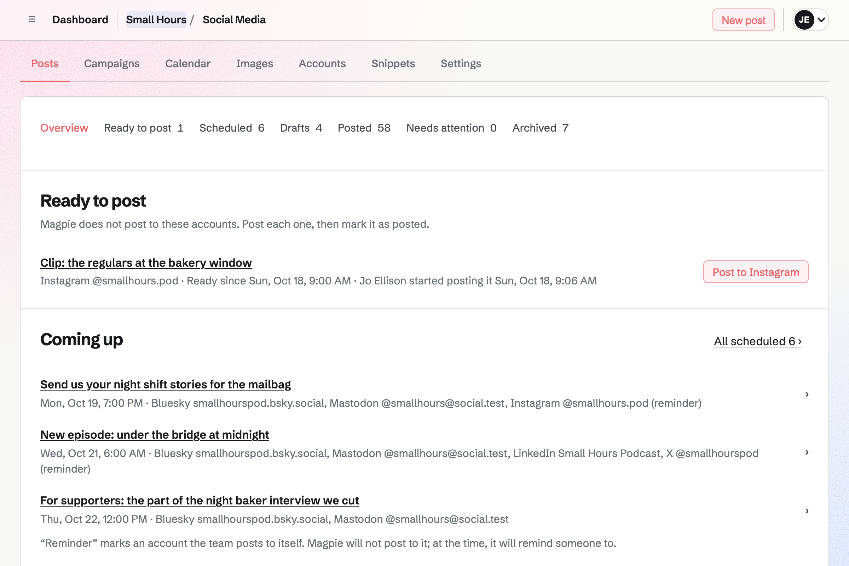Click the New post button
Viewport: 849px width, 566px height.
[x=743, y=20]
